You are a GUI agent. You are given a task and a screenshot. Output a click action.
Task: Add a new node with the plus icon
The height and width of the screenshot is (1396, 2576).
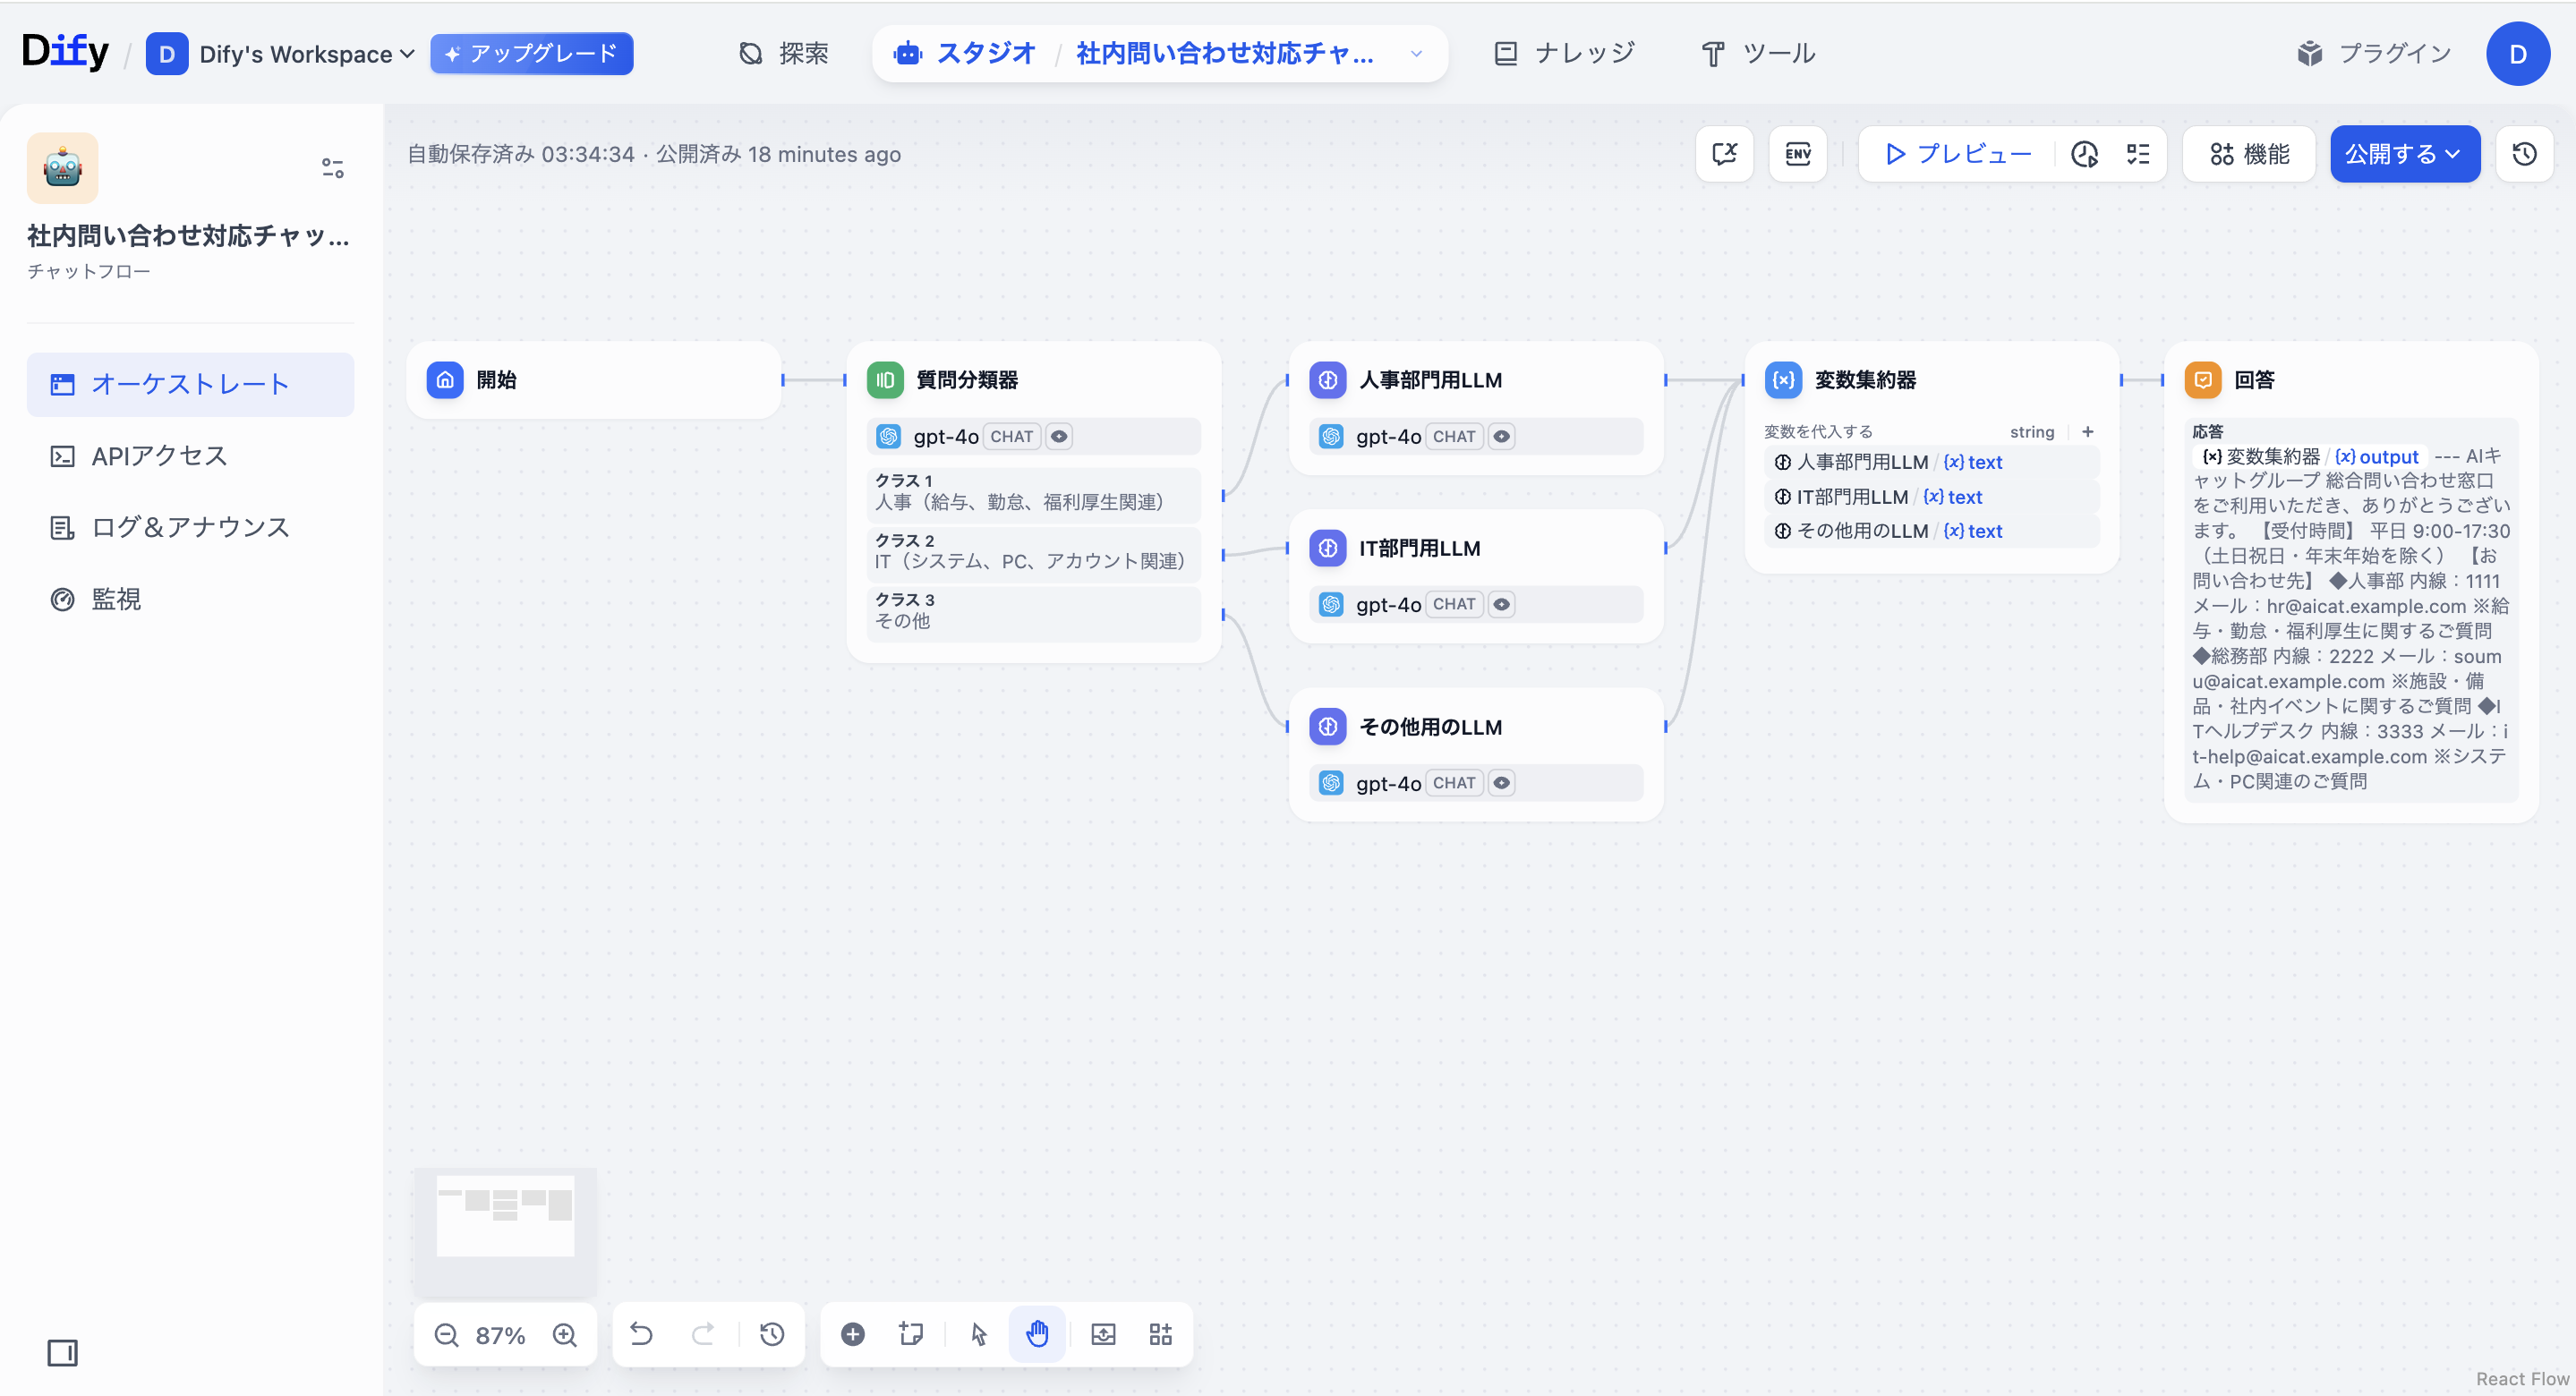852,1334
